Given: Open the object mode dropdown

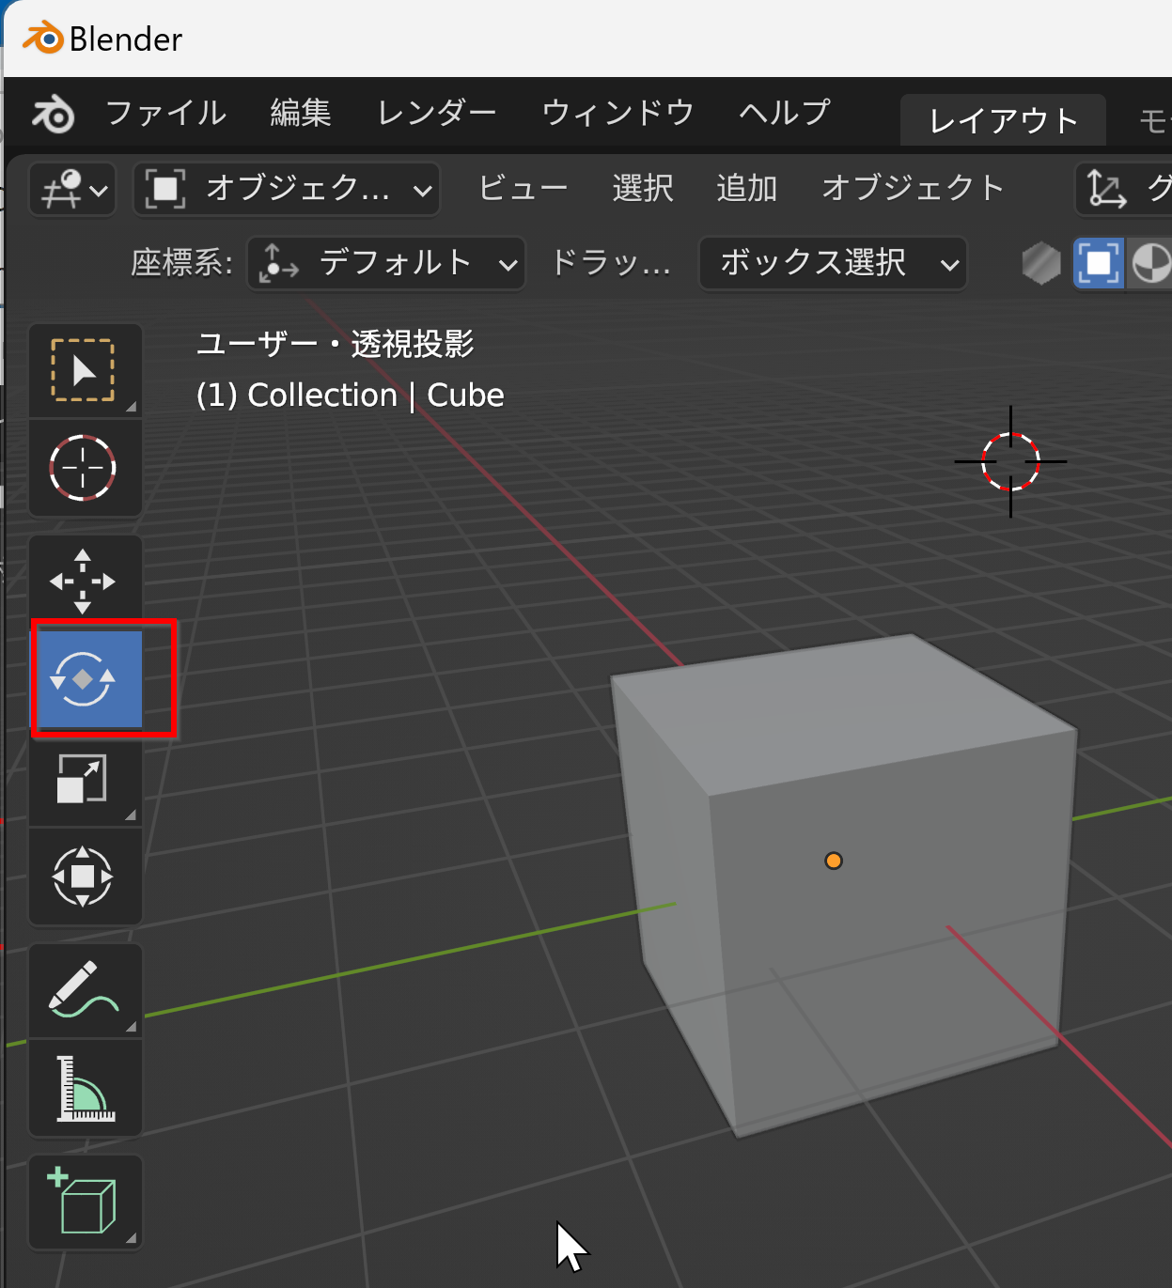Looking at the screenshot, I should [x=287, y=190].
